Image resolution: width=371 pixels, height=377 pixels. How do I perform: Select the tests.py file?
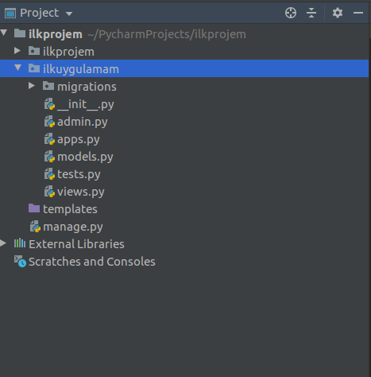[x=79, y=174]
